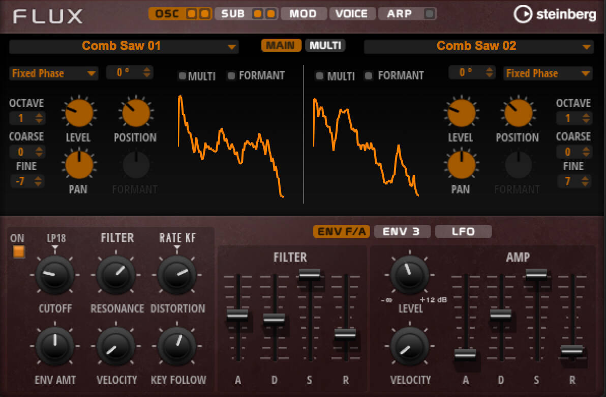Select the MAIN oscillator view button
This screenshot has height=397, width=606.
pos(281,46)
